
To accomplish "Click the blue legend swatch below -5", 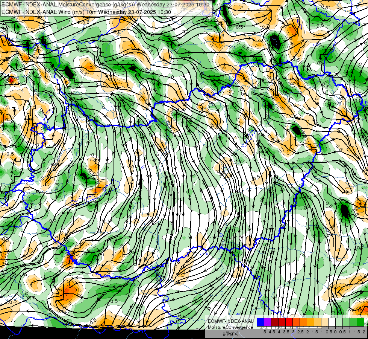I will [260, 322].
